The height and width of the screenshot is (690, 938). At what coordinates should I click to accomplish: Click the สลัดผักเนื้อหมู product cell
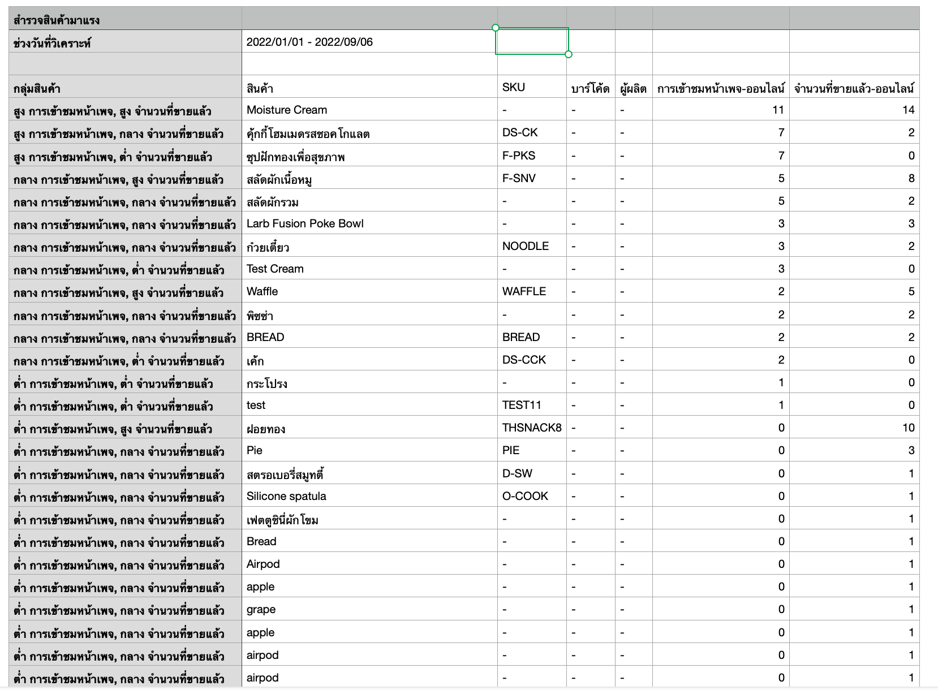369,178
